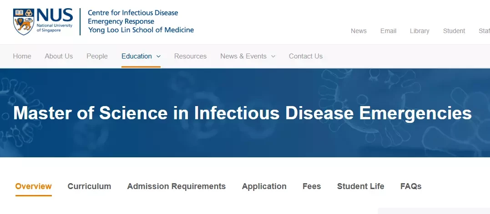Expand the News & Events chevron
490x214 pixels.
click(x=273, y=56)
